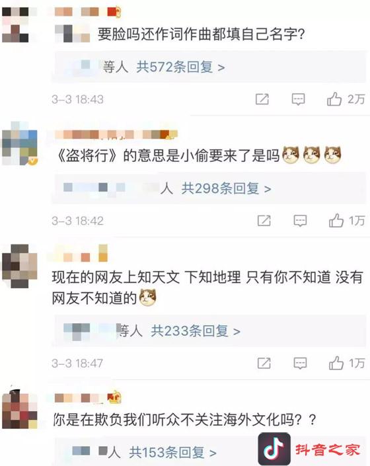Image resolution: width=370 pixels, height=466 pixels.
Task: Like the comment with 2万 likes
Action: [334, 99]
